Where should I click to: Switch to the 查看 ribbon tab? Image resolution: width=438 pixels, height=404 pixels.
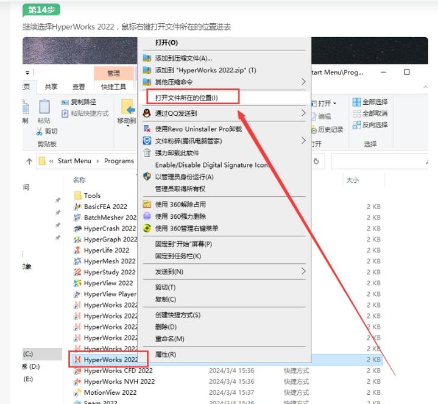click(x=79, y=87)
